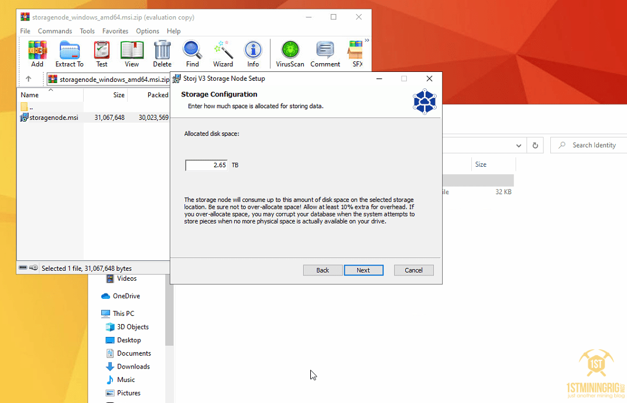
Task: Click the Storj setup title bar icon
Action: (176, 79)
